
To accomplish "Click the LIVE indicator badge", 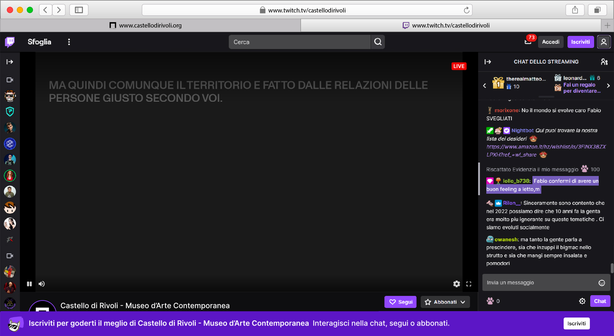I will pos(459,66).
